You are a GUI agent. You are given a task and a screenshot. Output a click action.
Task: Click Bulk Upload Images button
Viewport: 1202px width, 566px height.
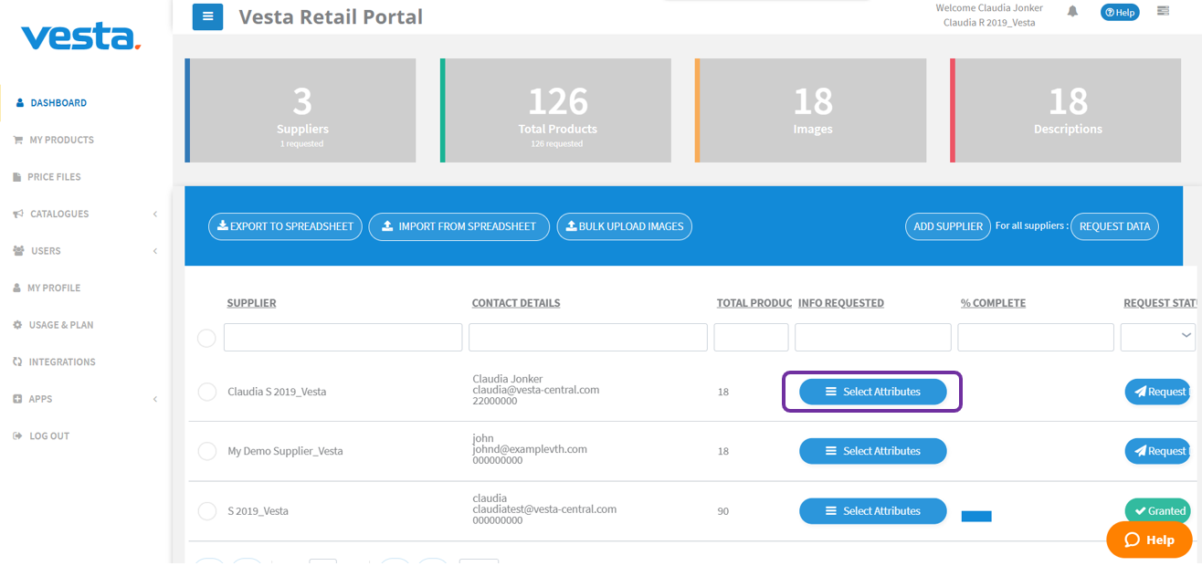[x=625, y=226]
